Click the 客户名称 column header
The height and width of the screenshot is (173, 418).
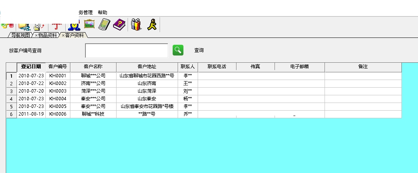(93, 67)
